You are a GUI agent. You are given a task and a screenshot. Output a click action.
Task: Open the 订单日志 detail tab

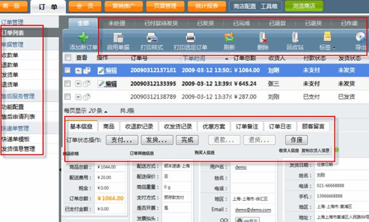point(280,126)
